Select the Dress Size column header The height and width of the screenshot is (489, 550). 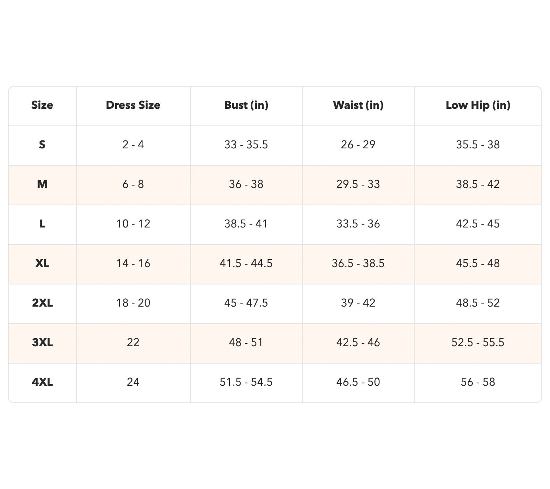point(133,105)
